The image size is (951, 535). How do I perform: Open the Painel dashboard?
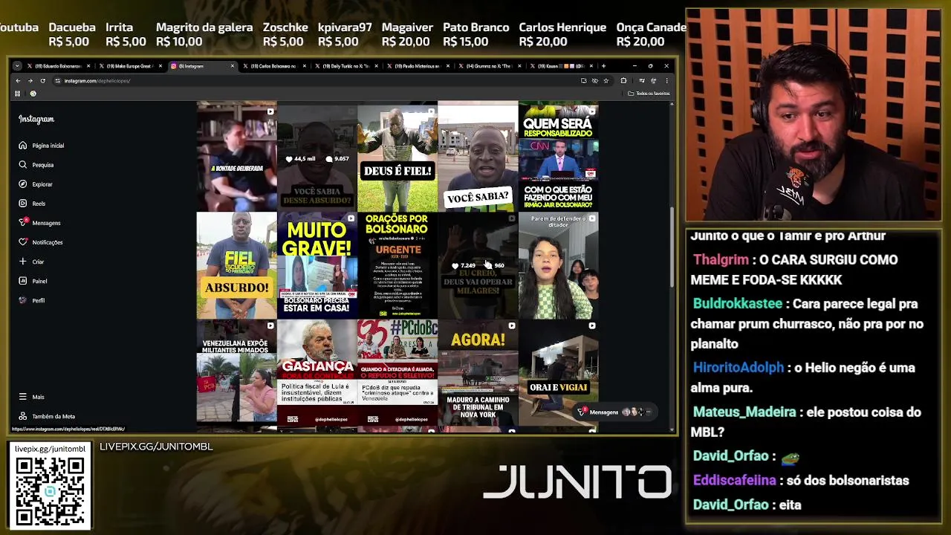(33, 281)
